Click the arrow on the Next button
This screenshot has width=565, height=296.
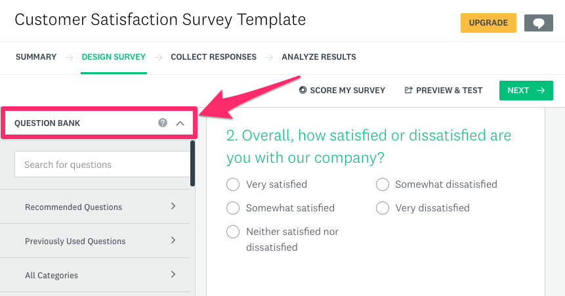[541, 91]
